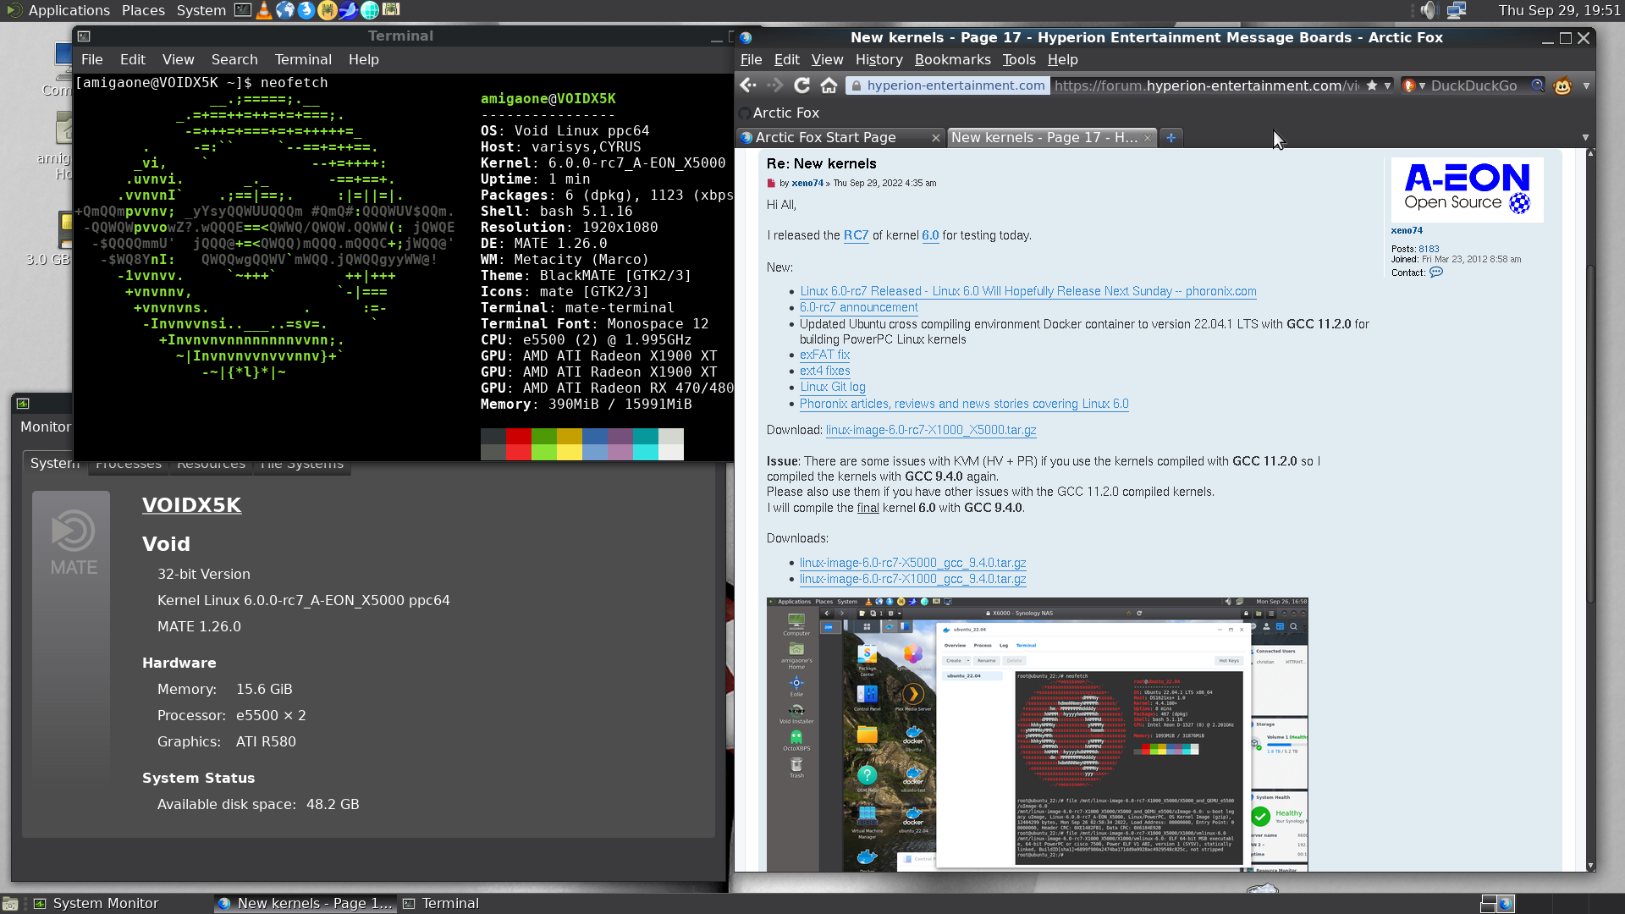Open the 6.0-rc7 announcement link

coord(858,307)
